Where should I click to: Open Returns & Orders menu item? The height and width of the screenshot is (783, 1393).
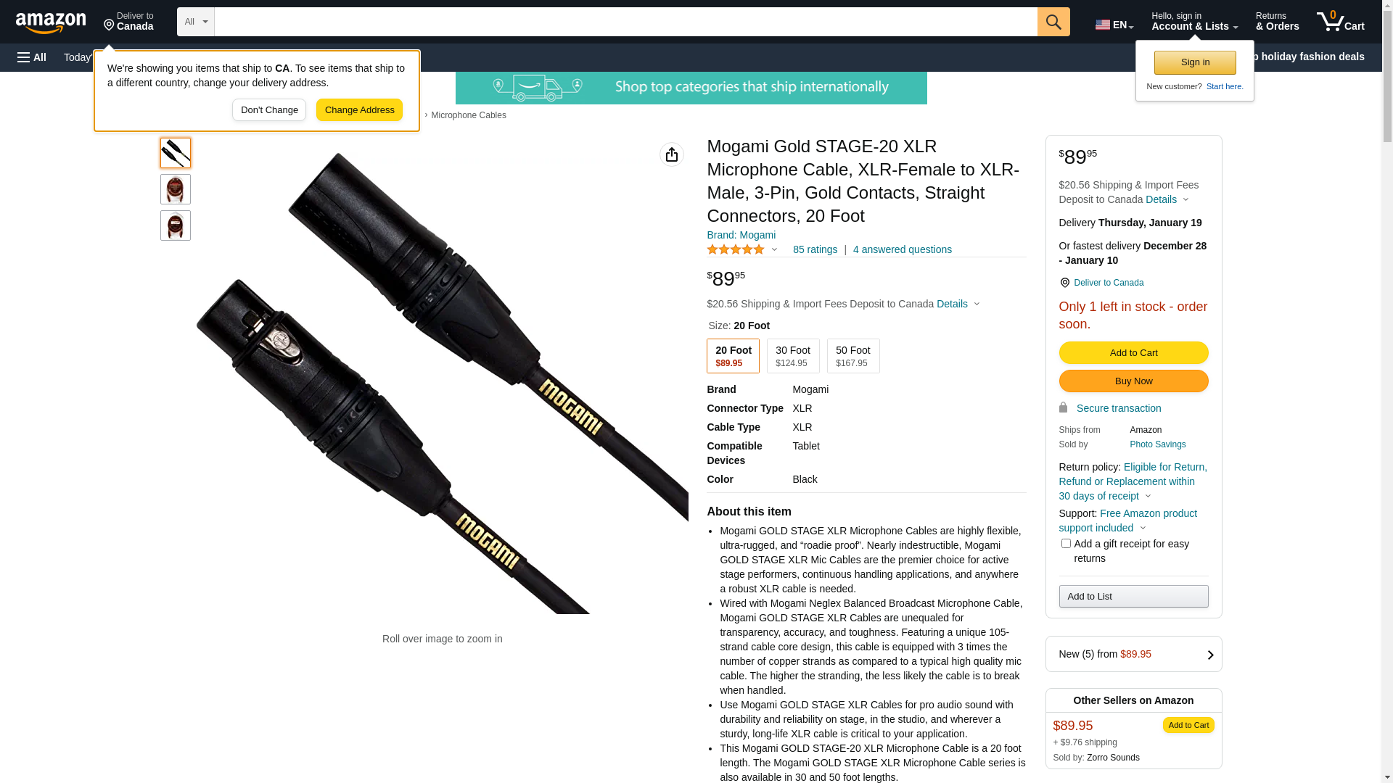(1278, 22)
